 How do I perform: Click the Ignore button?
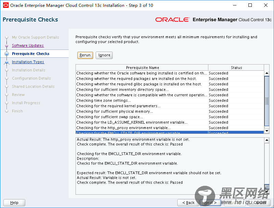pyautogui.click(x=104, y=55)
